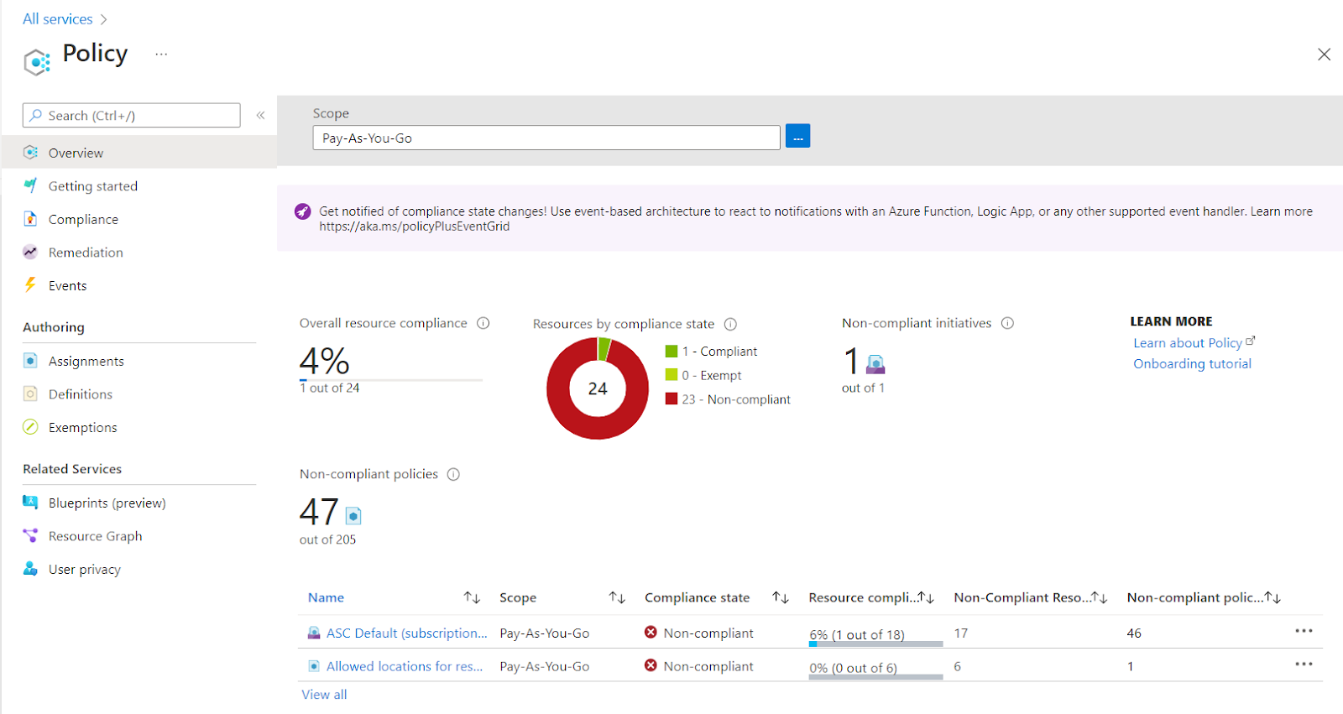Viewport: 1343px width, 714px height.
Task: Click info icon beside Overall resource compliance
Action: point(483,323)
